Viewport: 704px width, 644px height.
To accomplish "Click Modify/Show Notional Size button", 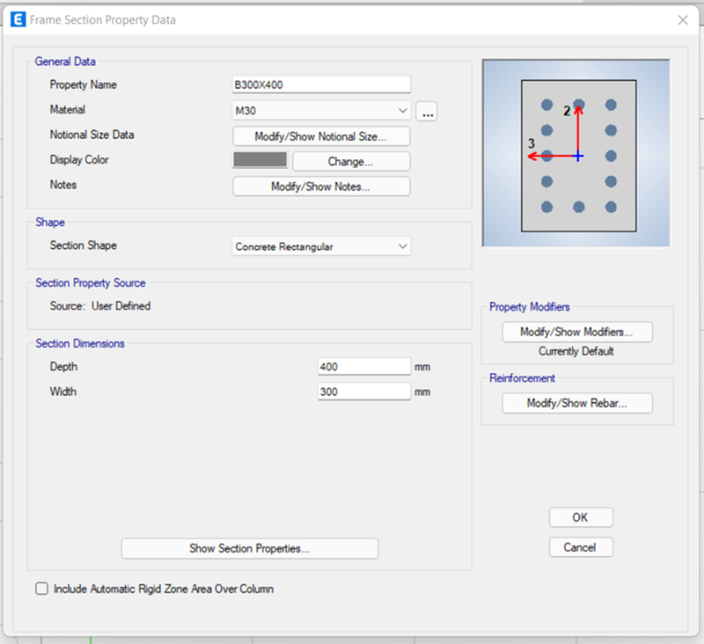I will (x=321, y=136).
